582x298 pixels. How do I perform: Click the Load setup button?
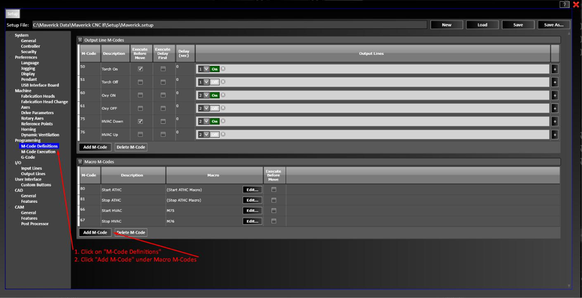coord(482,25)
